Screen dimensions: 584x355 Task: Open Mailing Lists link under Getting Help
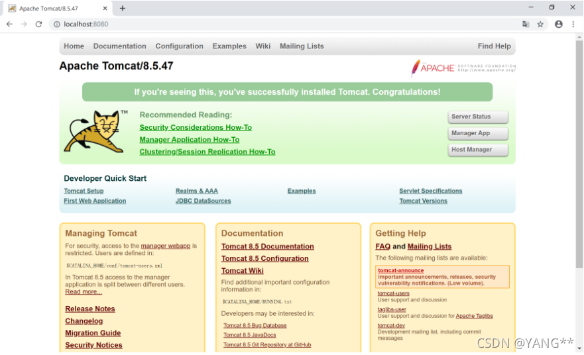coord(430,246)
